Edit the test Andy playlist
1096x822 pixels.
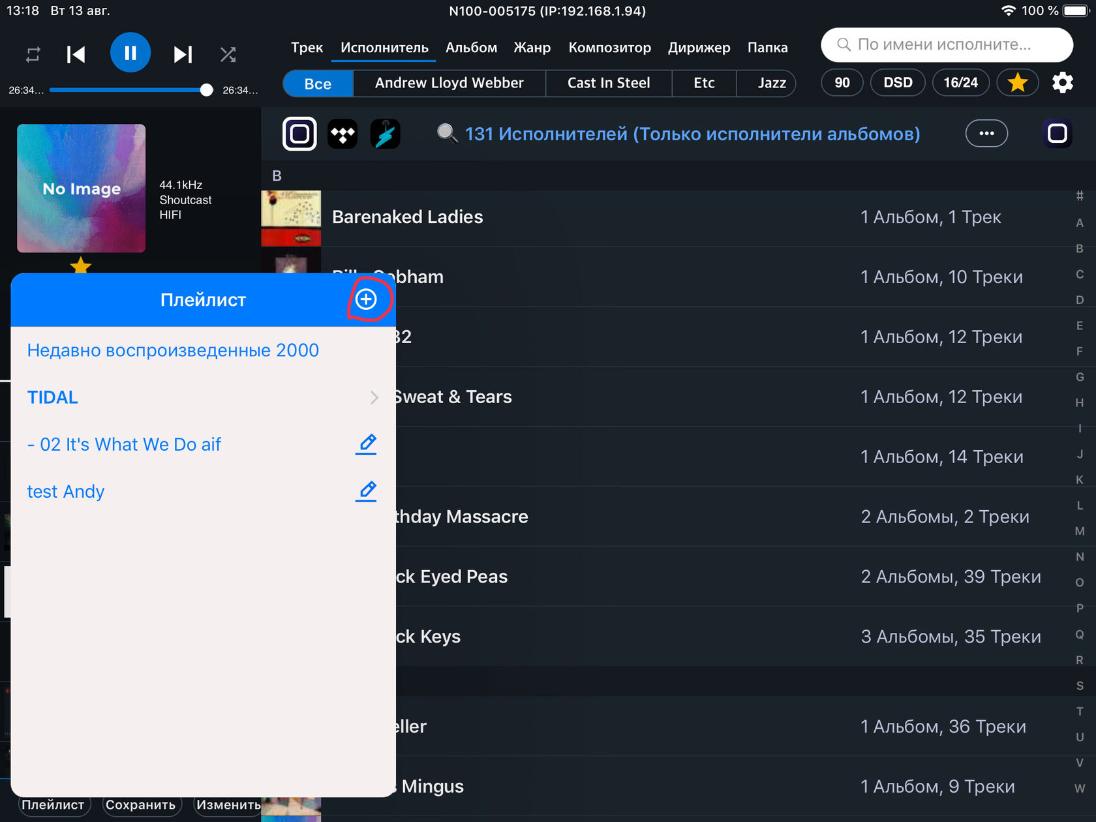coord(367,491)
